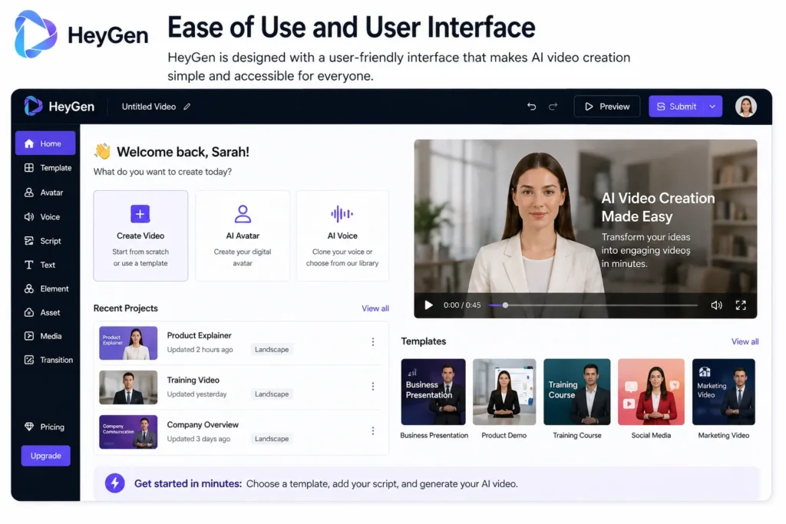Open Voice in the sidebar
This screenshot has height=524, width=786.
pyautogui.click(x=43, y=217)
